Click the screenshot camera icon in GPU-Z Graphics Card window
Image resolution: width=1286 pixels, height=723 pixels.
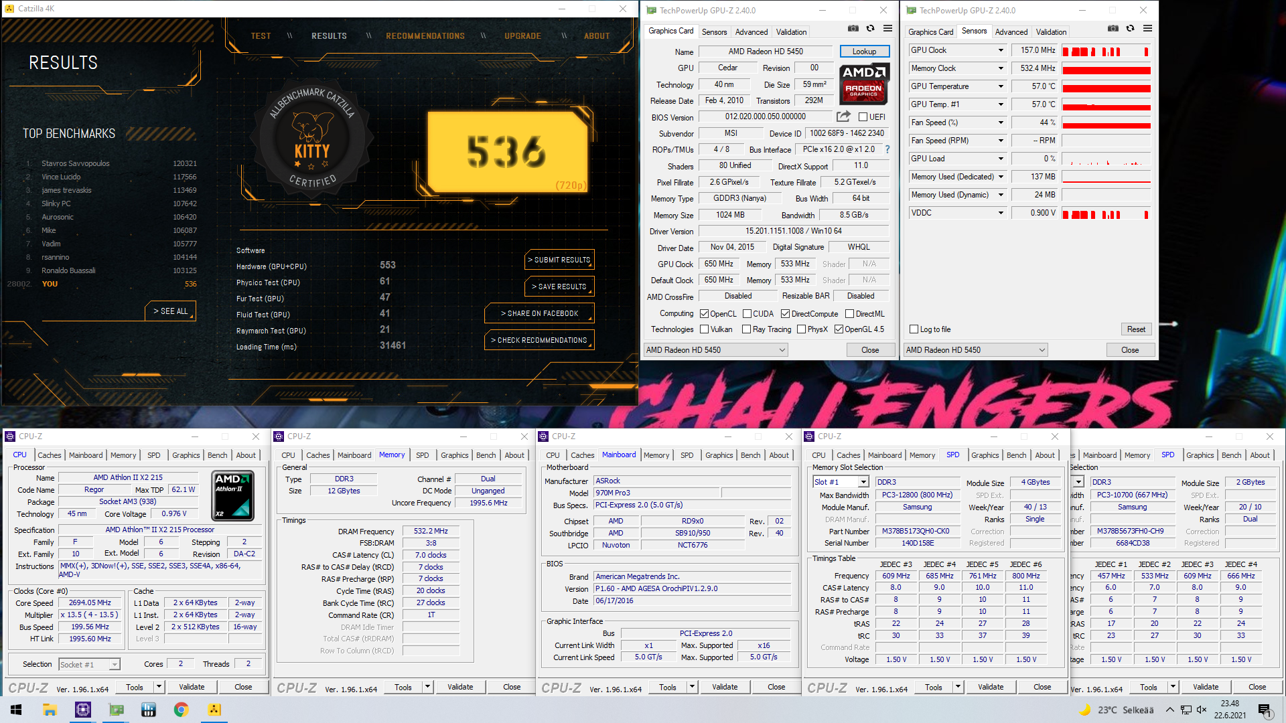click(x=853, y=29)
